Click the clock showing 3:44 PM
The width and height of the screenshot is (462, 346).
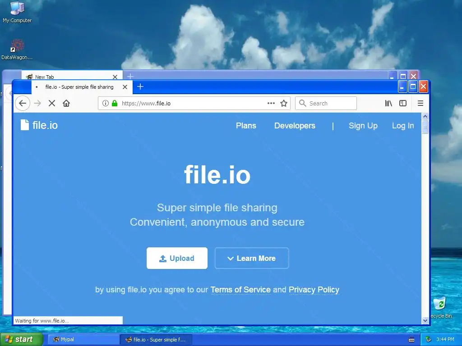pos(445,339)
